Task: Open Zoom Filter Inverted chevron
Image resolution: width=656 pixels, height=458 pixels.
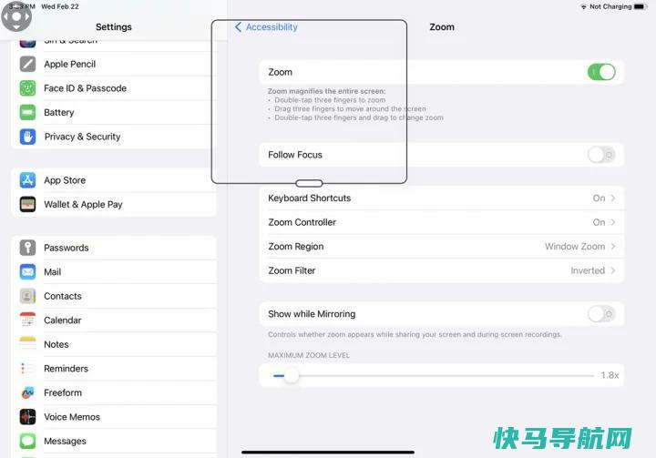Action: click(x=613, y=270)
